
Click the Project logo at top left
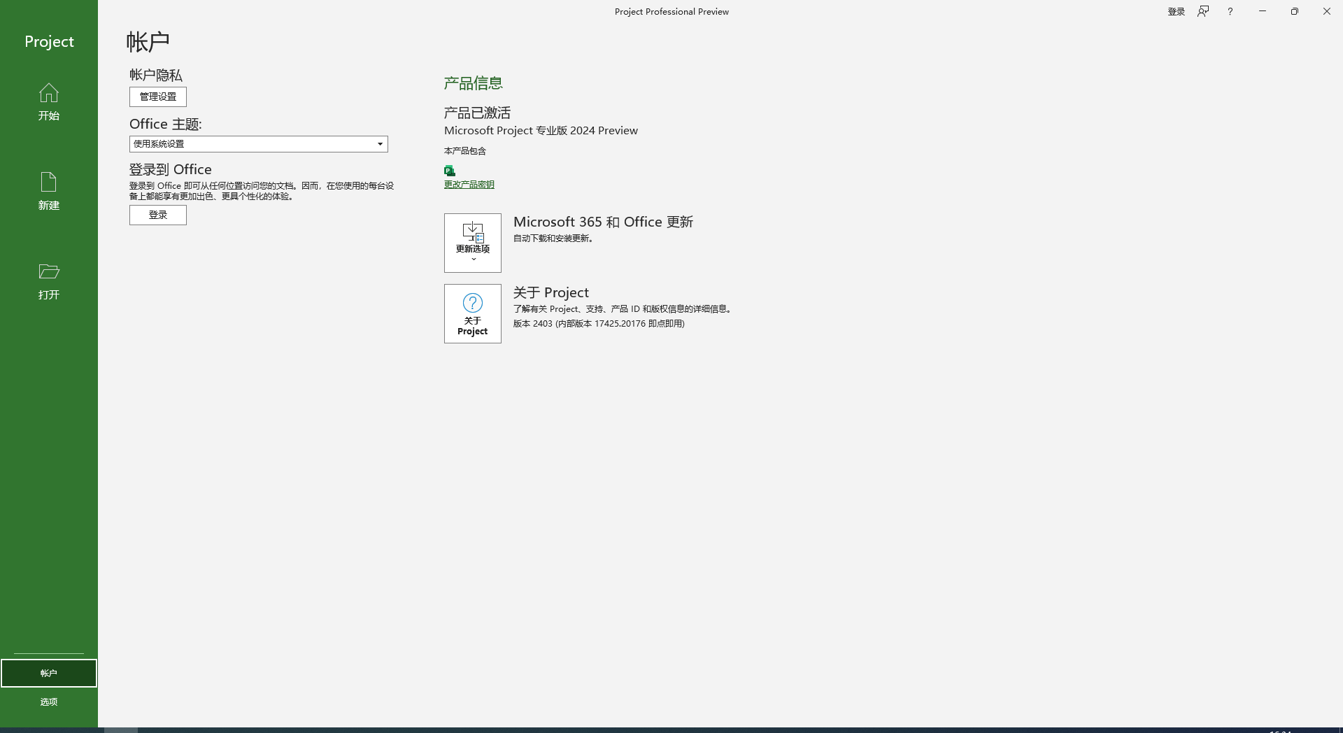[48, 41]
